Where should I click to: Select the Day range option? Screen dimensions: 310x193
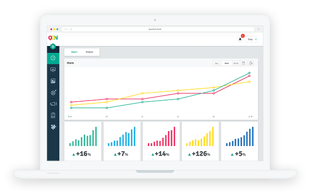pos(216,63)
